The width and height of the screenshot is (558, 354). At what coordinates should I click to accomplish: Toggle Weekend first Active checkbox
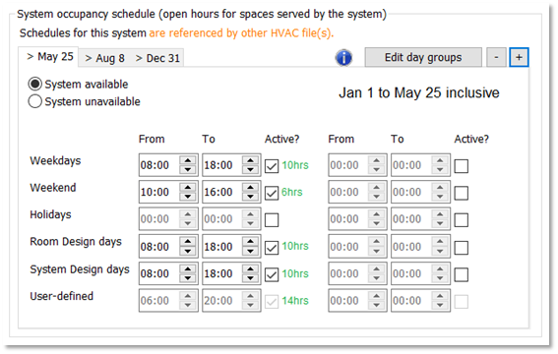pos(272,193)
